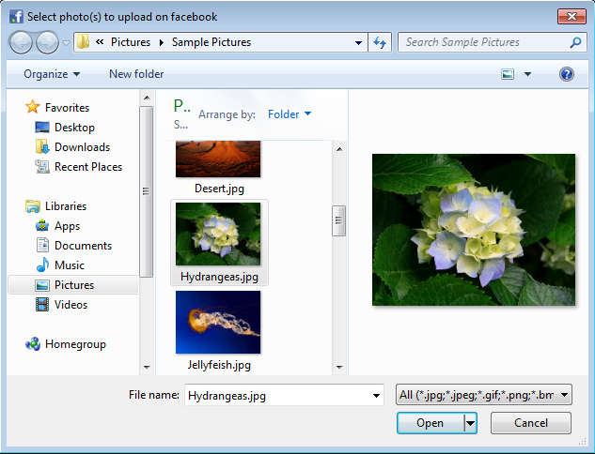The width and height of the screenshot is (595, 454).
Task: Click the Help question mark icon
Action: pos(566,74)
